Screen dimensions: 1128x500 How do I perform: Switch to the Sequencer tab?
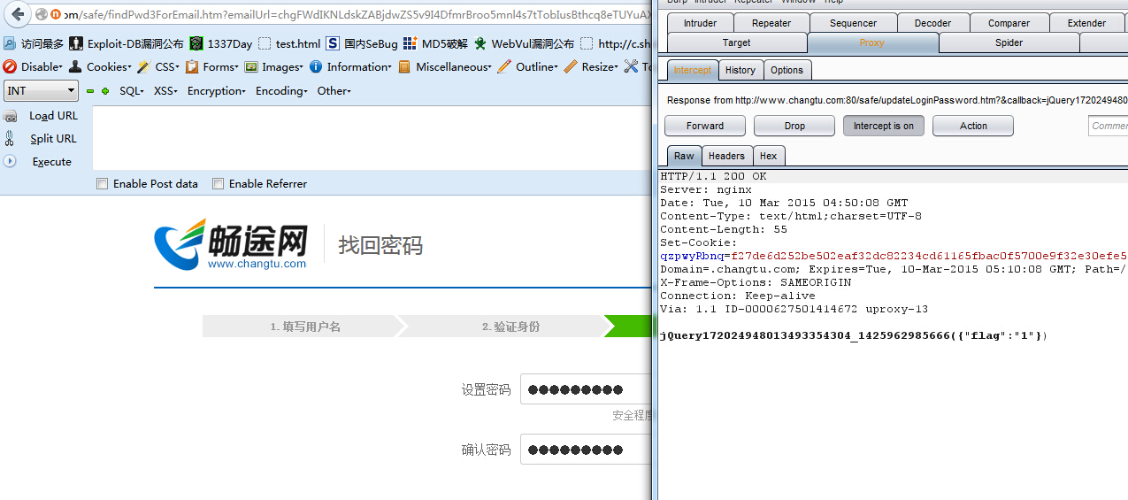854,23
